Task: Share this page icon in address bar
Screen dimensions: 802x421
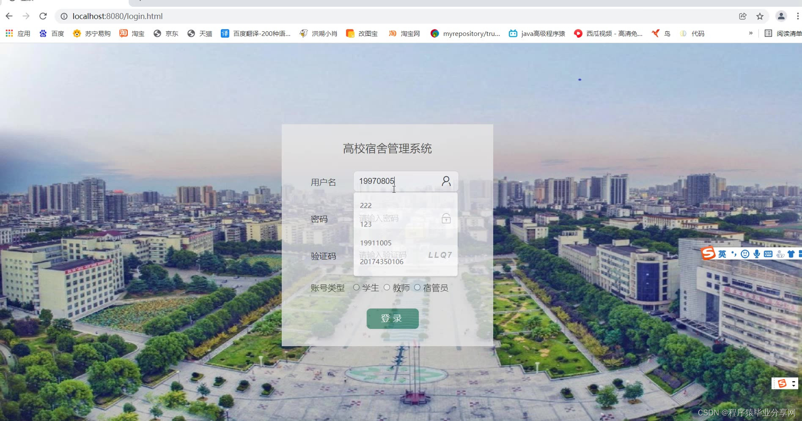Action: coord(743,16)
